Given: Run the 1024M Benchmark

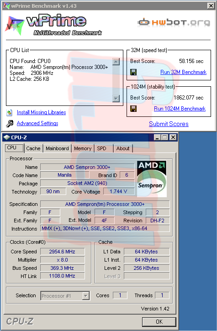Looking at the screenshot, I should (180, 109).
